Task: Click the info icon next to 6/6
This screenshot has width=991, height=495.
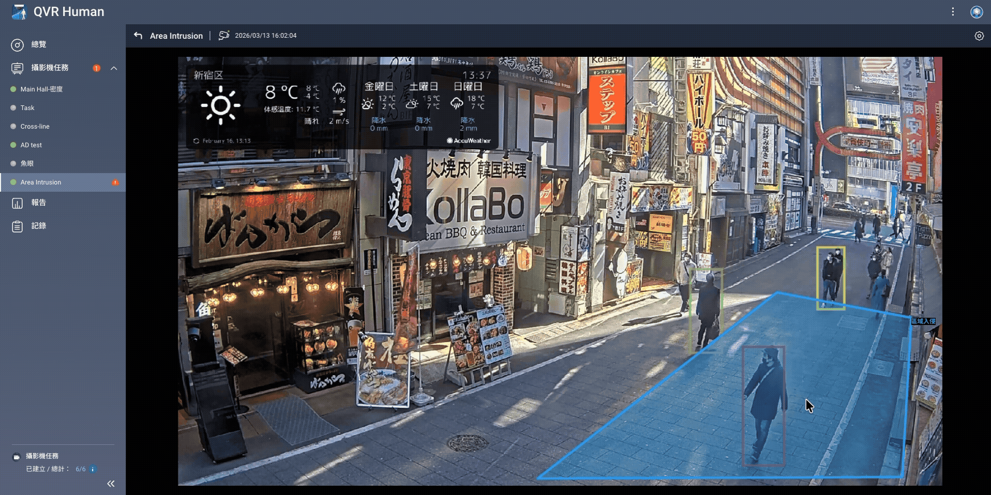Action: coord(93,469)
